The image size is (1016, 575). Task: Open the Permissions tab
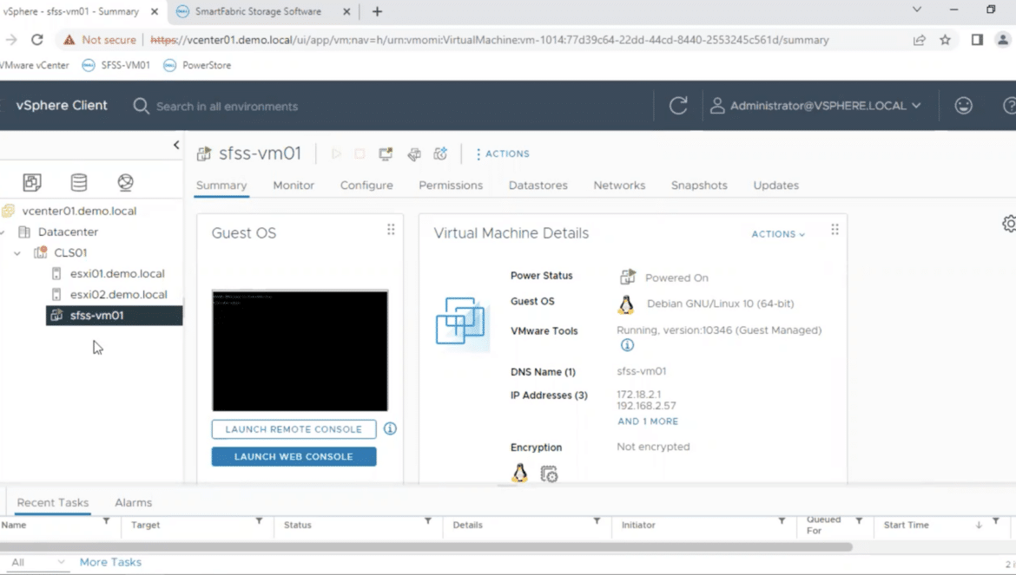point(451,185)
